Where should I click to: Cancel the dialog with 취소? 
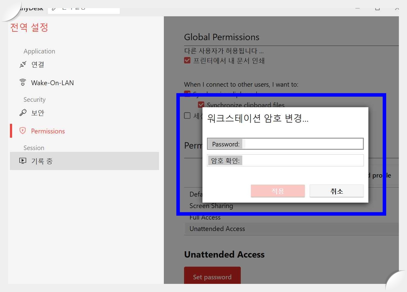pyautogui.click(x=336, y=191)
